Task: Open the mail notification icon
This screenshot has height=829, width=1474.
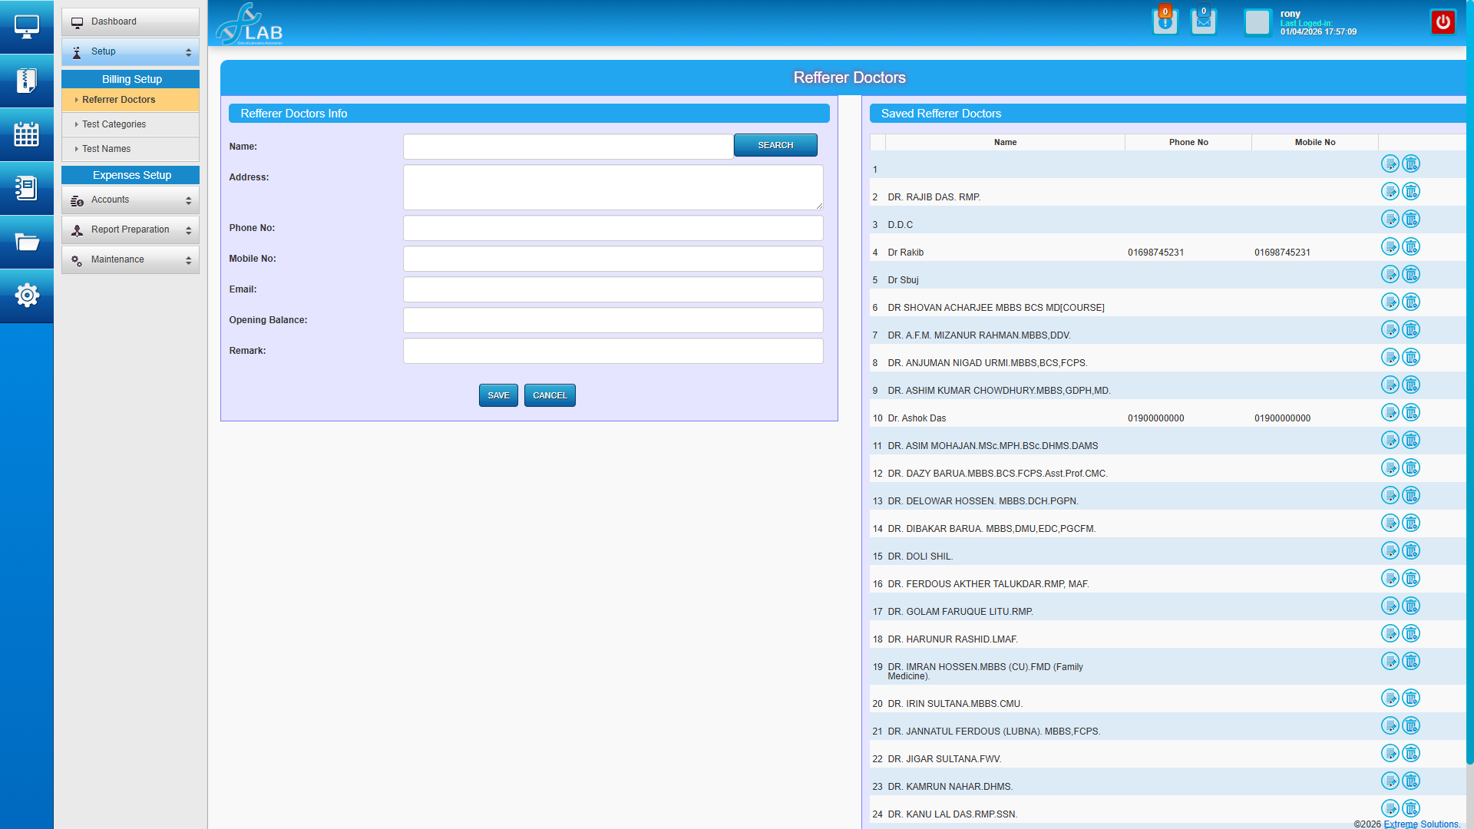Action: point(1203,21)
